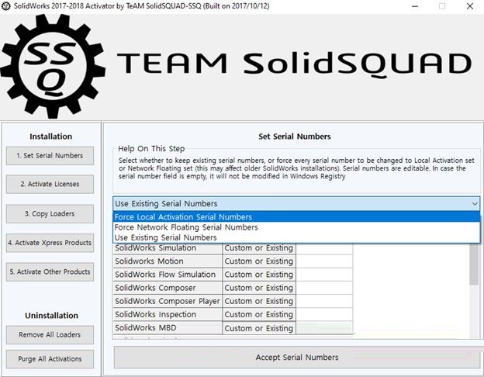Click the SolidWorks Inspection serial number field
Viewport: 484px width, 377px height.
(x=324, y=314)
